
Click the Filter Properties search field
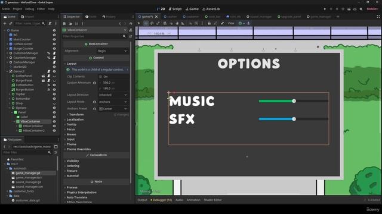click(x=94, y=36)
